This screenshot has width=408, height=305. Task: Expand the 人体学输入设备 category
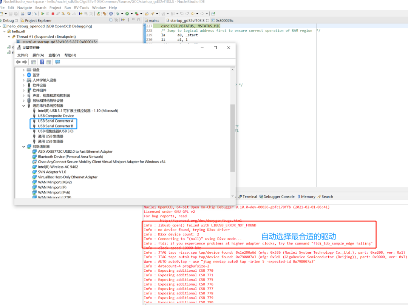pos(23,80)
